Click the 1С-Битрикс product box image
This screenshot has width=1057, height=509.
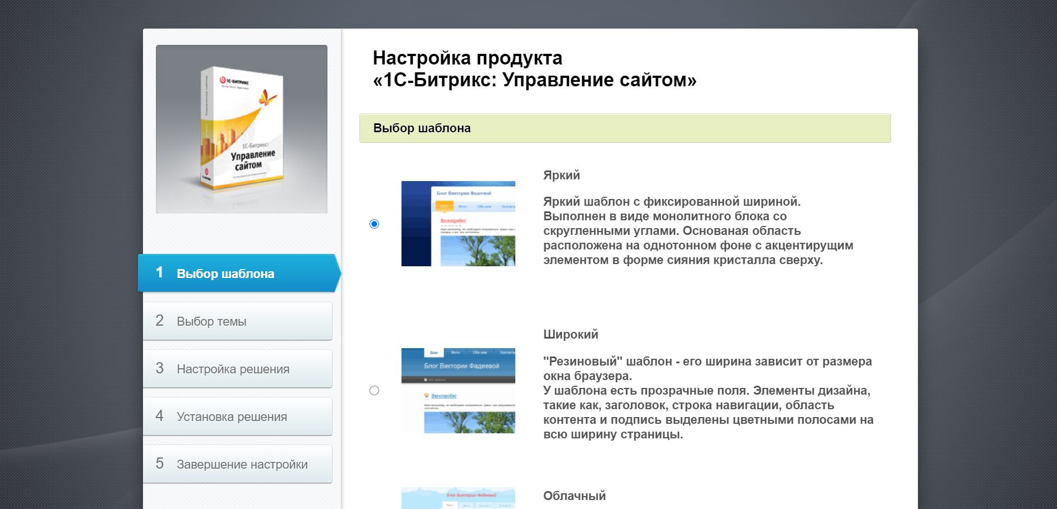click(x=242, y=129)
